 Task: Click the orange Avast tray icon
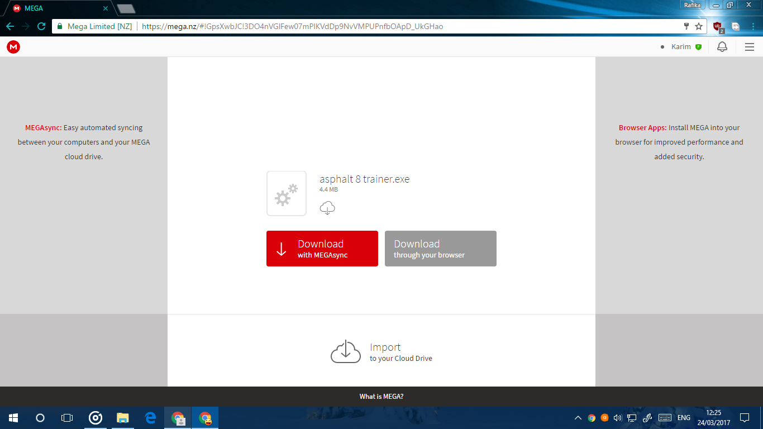[604, 418]
